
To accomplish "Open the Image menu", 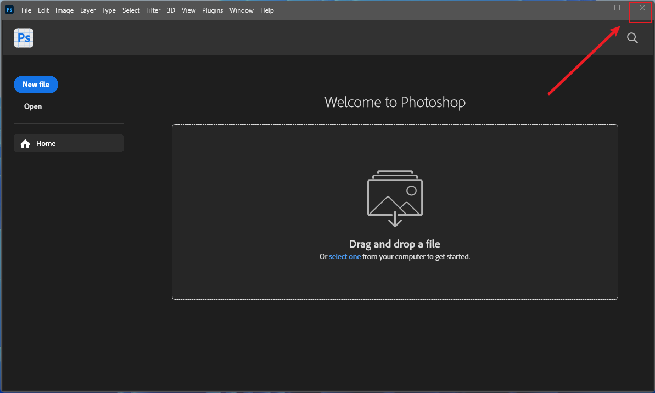I will pyautogui.click(x=64, y=10).
